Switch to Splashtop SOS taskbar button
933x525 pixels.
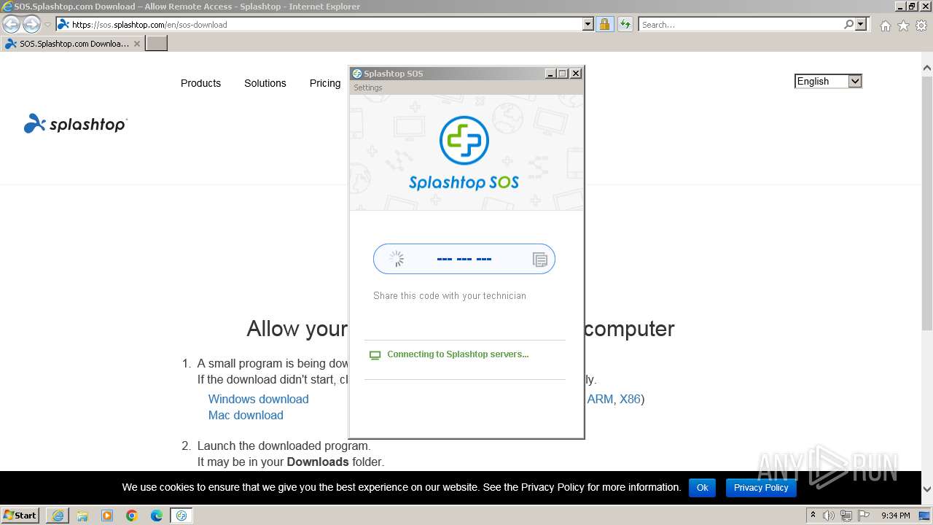coord(181,516)
